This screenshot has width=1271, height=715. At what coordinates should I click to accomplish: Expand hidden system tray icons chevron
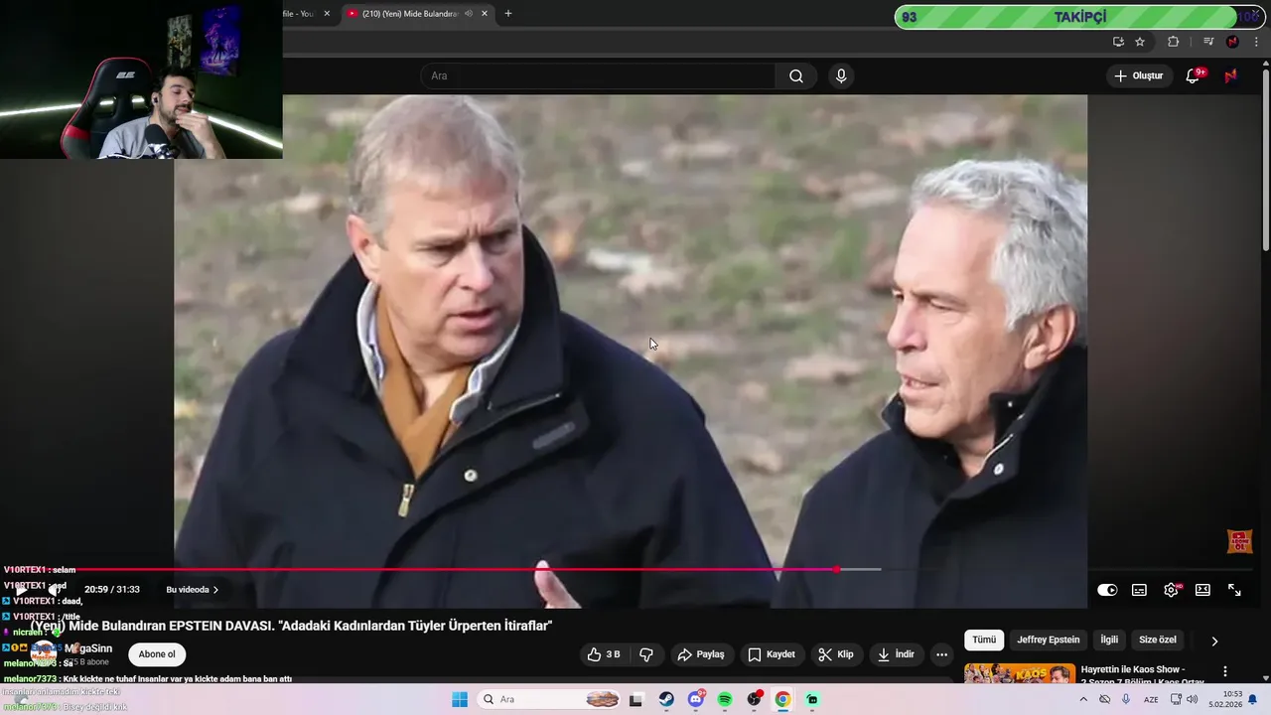coord(1083,699)
